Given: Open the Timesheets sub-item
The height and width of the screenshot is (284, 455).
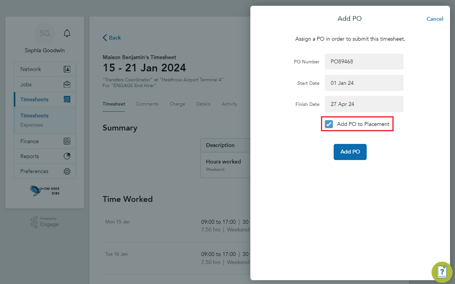Looking at the screenshot, I should [34, 116].
